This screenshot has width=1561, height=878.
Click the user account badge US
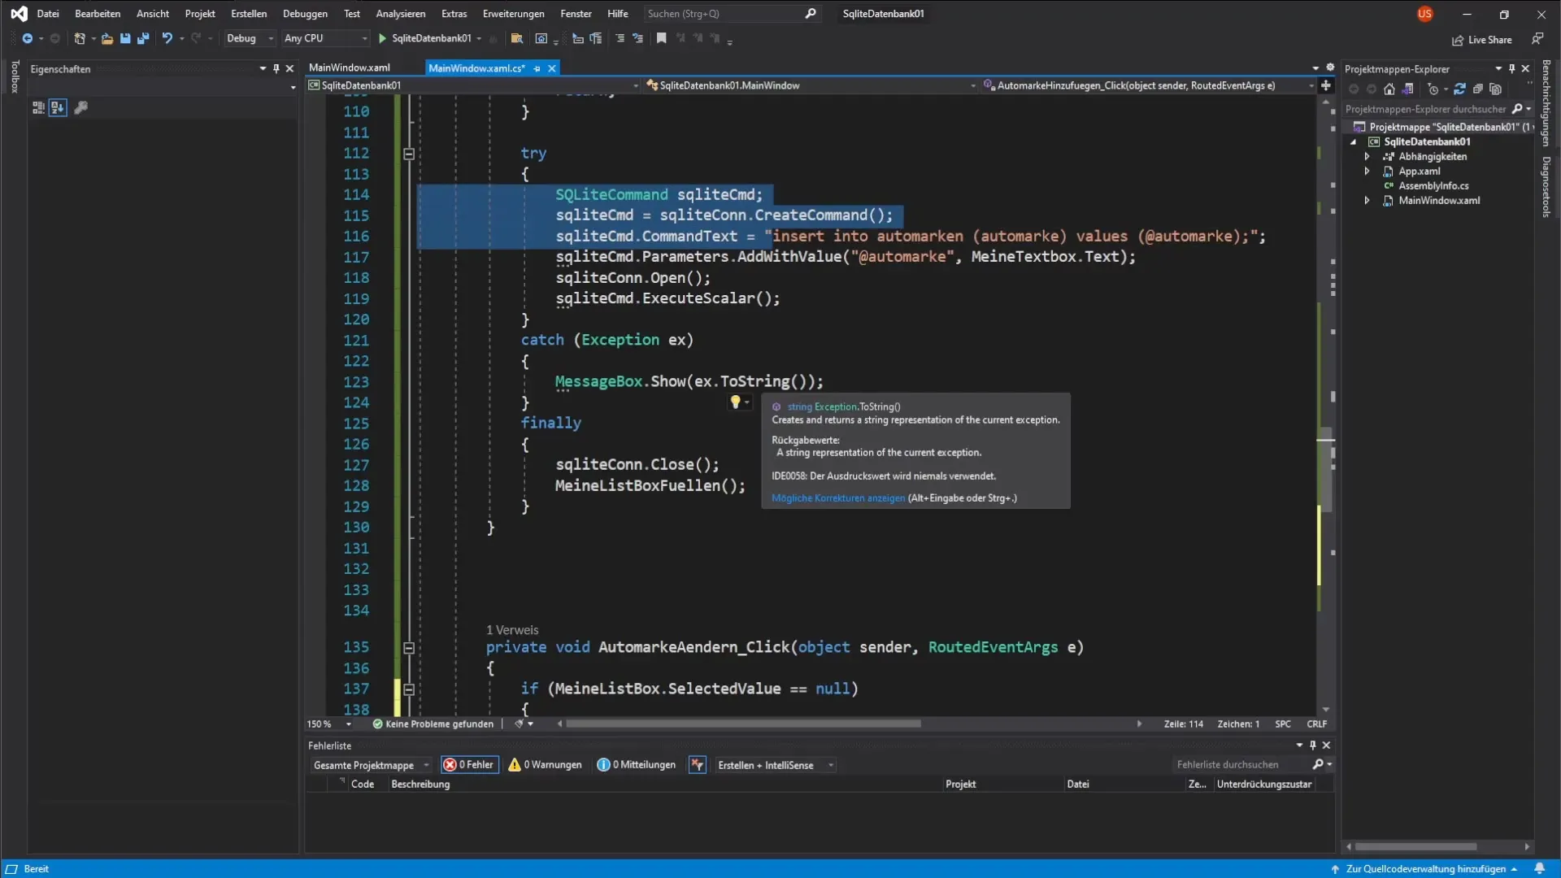tap(1424, 14)
